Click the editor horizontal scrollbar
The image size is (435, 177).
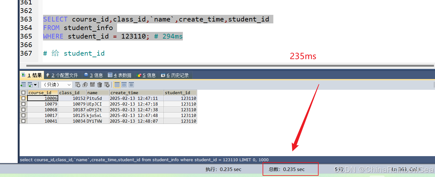(x=231, y=66)
